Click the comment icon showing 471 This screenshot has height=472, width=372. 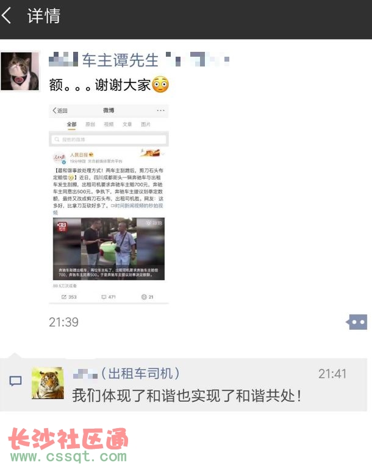(109, 297)
